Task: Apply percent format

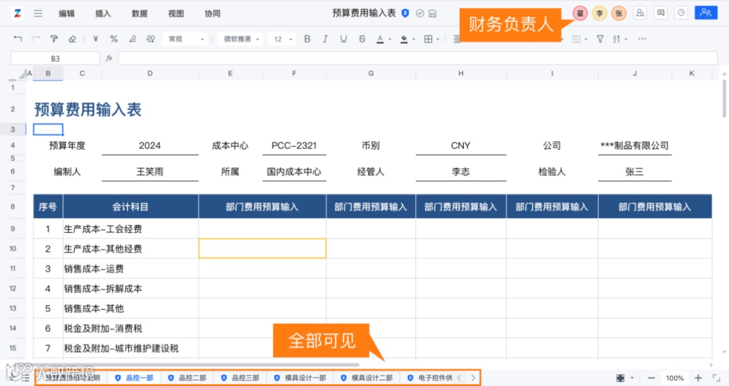Action: point(113,39)
